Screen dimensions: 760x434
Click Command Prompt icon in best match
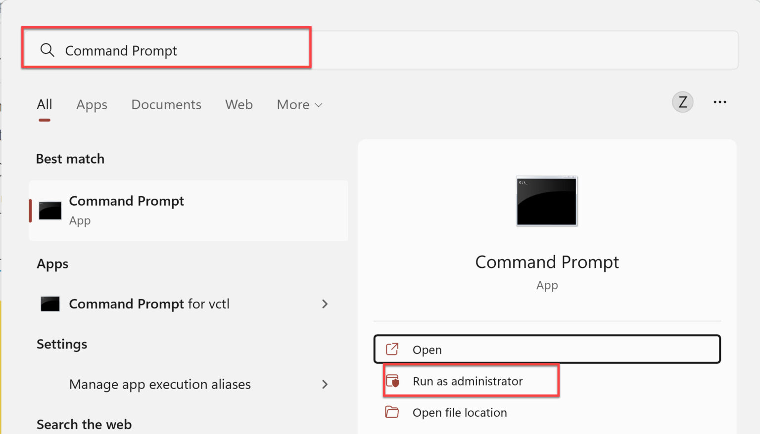coord(50,211)
